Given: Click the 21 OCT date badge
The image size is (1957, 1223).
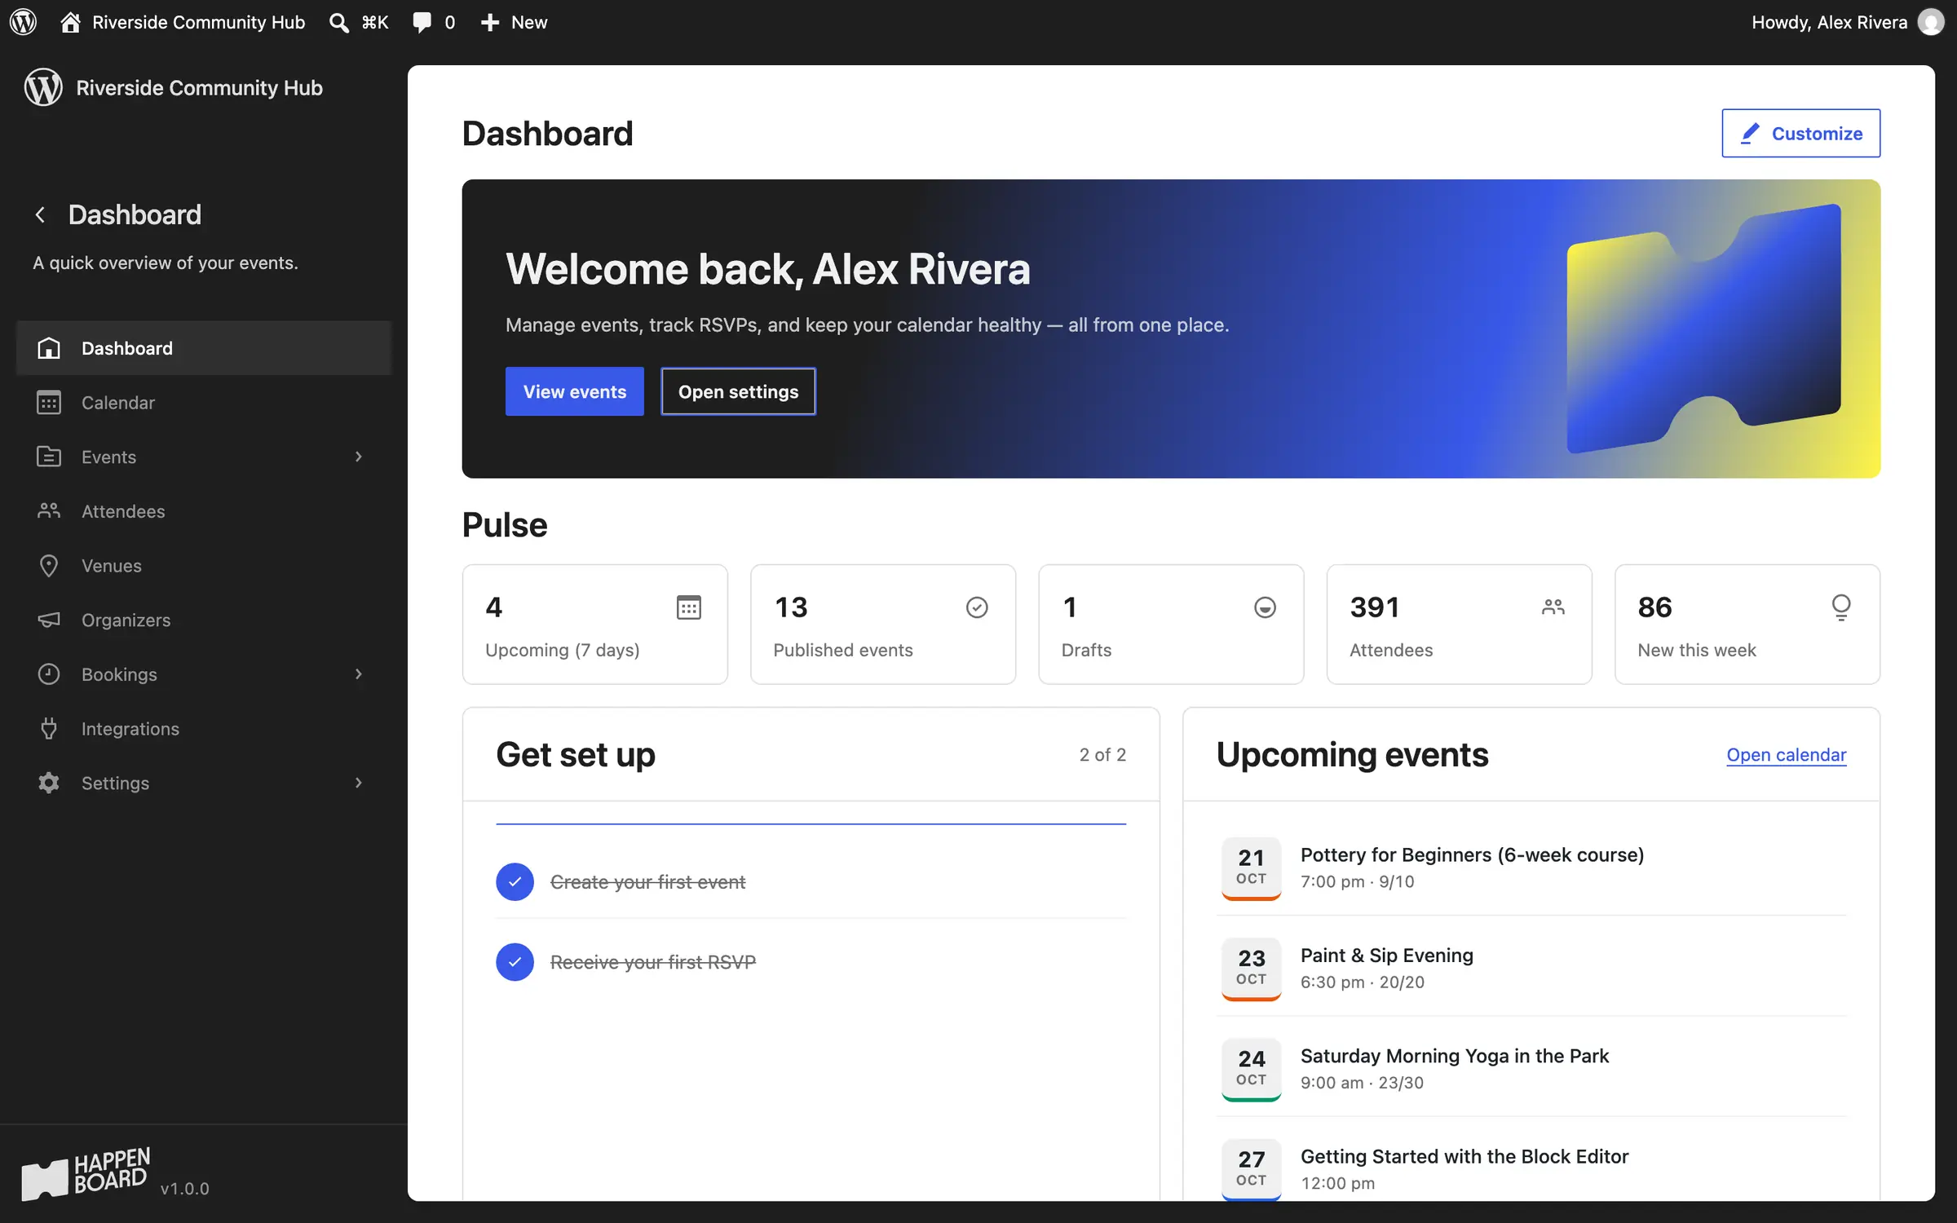Looking at the screenshot, I should 1251,868.
